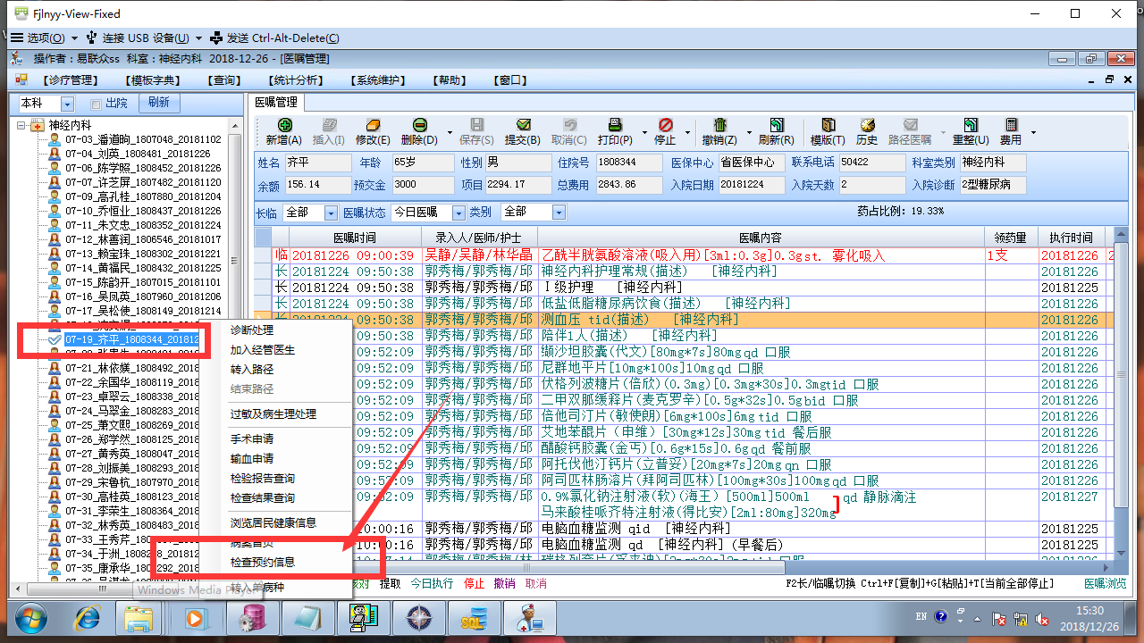Select patient 07-03_潘道昀 in the tree
Image resolution: width=1144 pixels, height=643 pixels.
143,139
